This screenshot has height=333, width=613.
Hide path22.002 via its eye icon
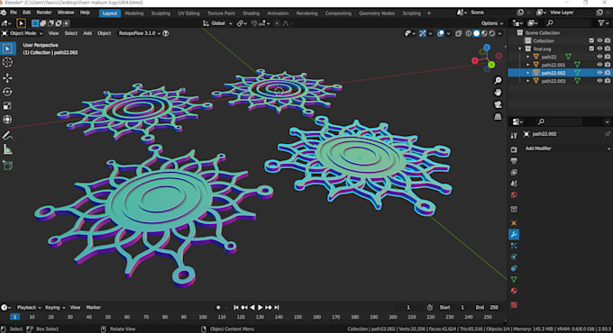point(599,73)
